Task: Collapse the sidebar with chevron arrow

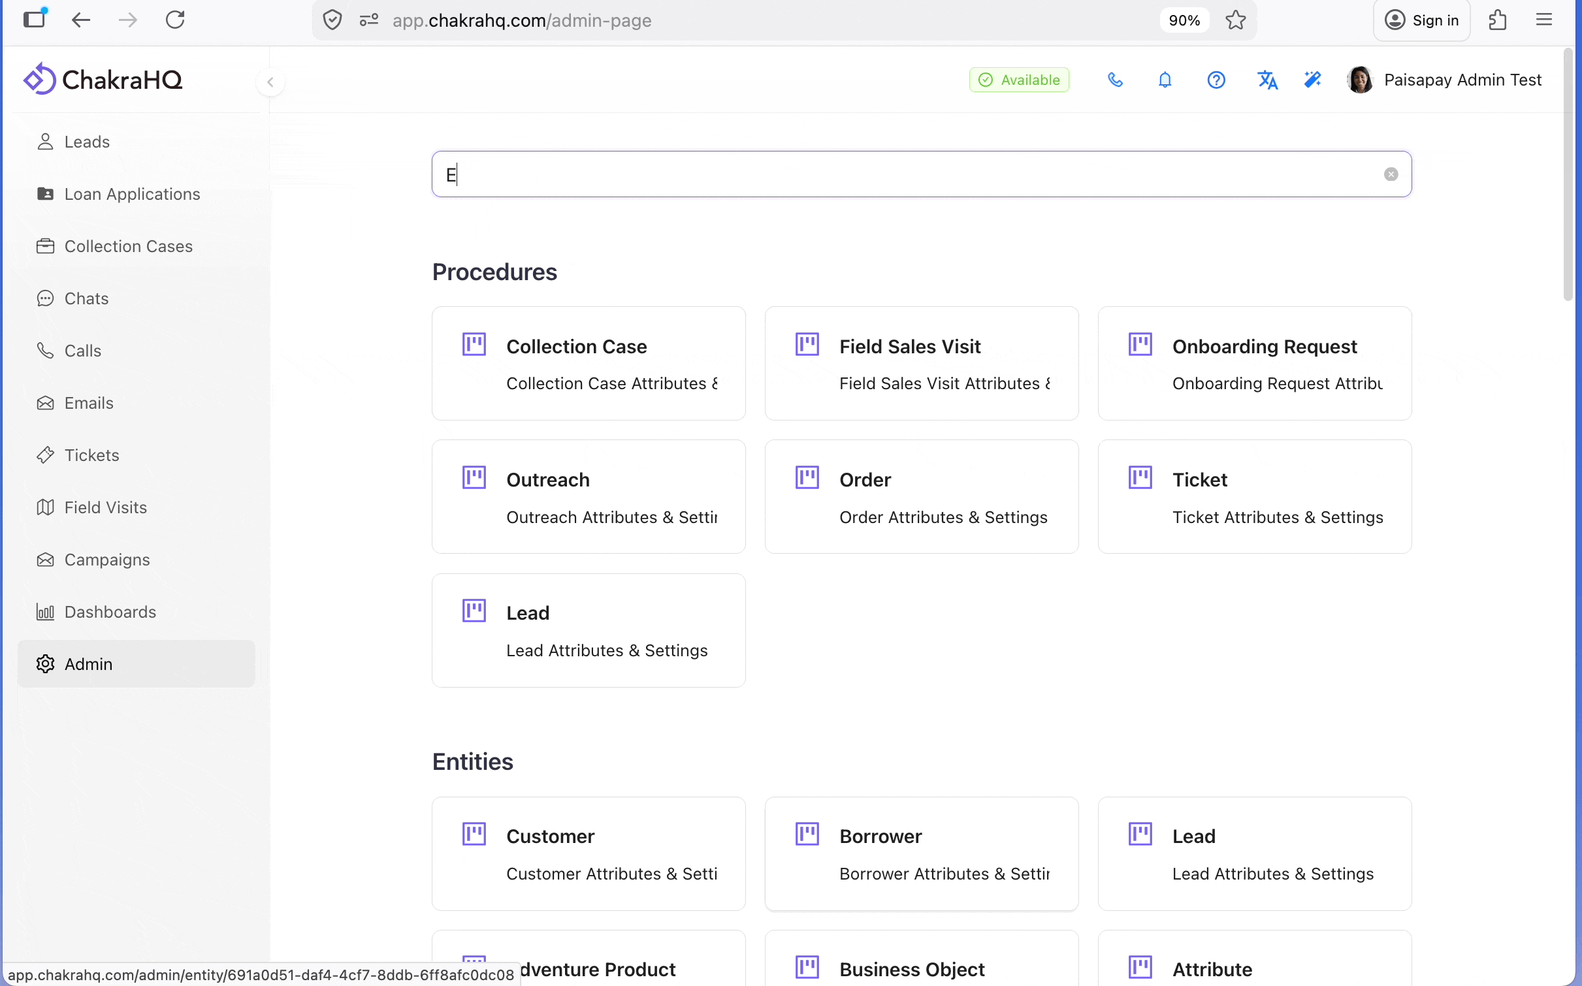Action: click(x=270, y=82)
